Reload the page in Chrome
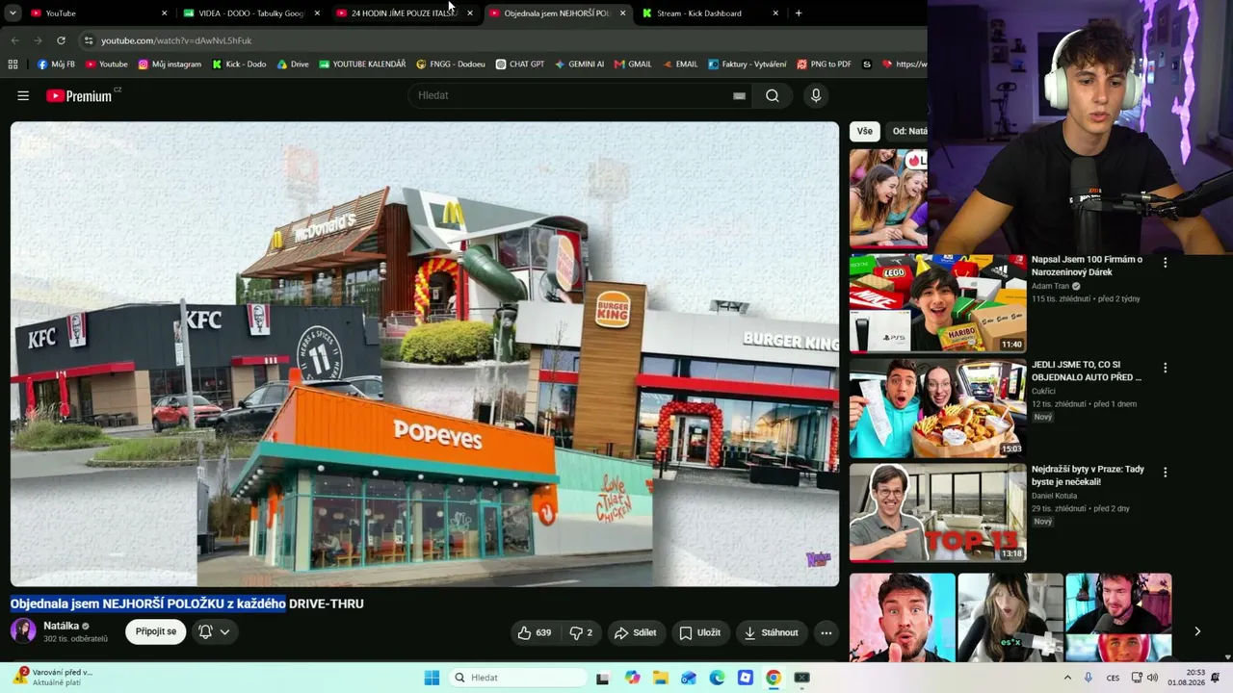The width and height of the screenshot is (1233, 693). point(61,40)
